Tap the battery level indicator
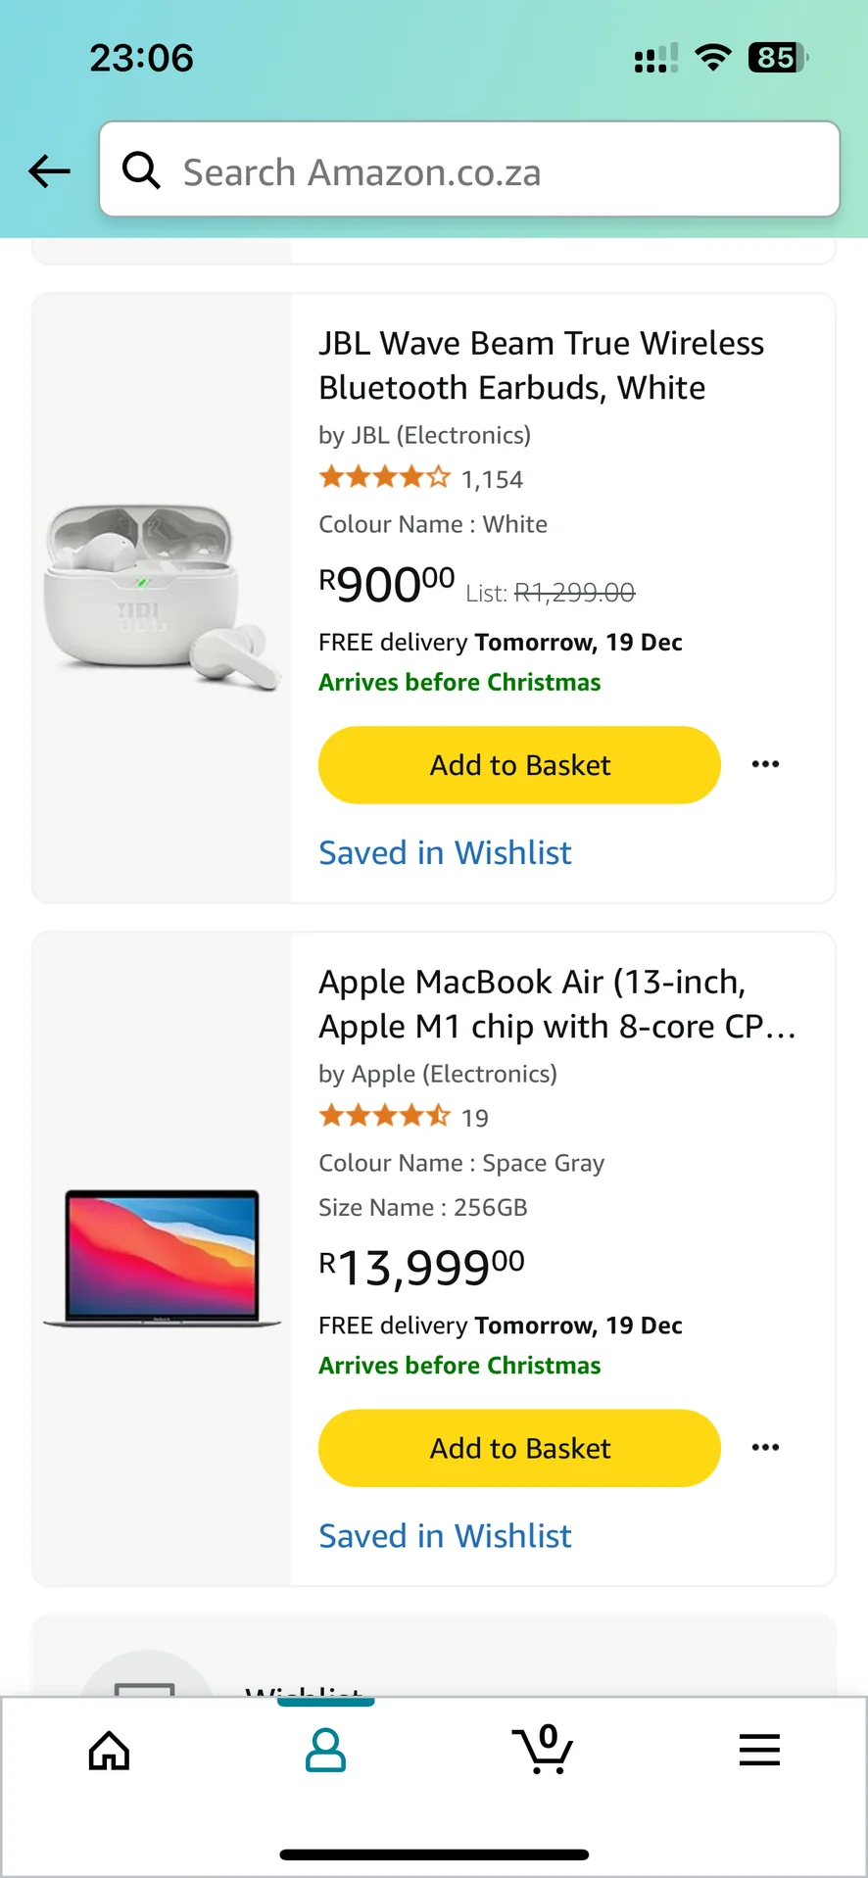Screen dimensions: 868x1878 (778, 58)
